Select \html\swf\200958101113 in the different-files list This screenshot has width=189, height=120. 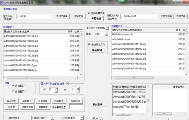pos(129,92)
